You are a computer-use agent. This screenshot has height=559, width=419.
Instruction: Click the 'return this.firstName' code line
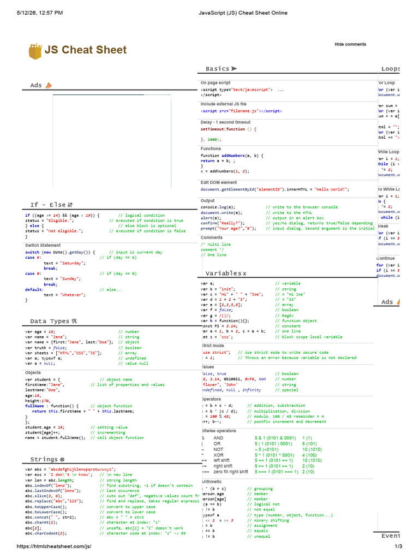pos(83,411)
